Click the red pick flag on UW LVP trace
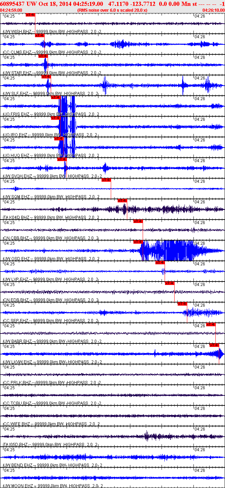Screen dimensions: 225x488 160,263
